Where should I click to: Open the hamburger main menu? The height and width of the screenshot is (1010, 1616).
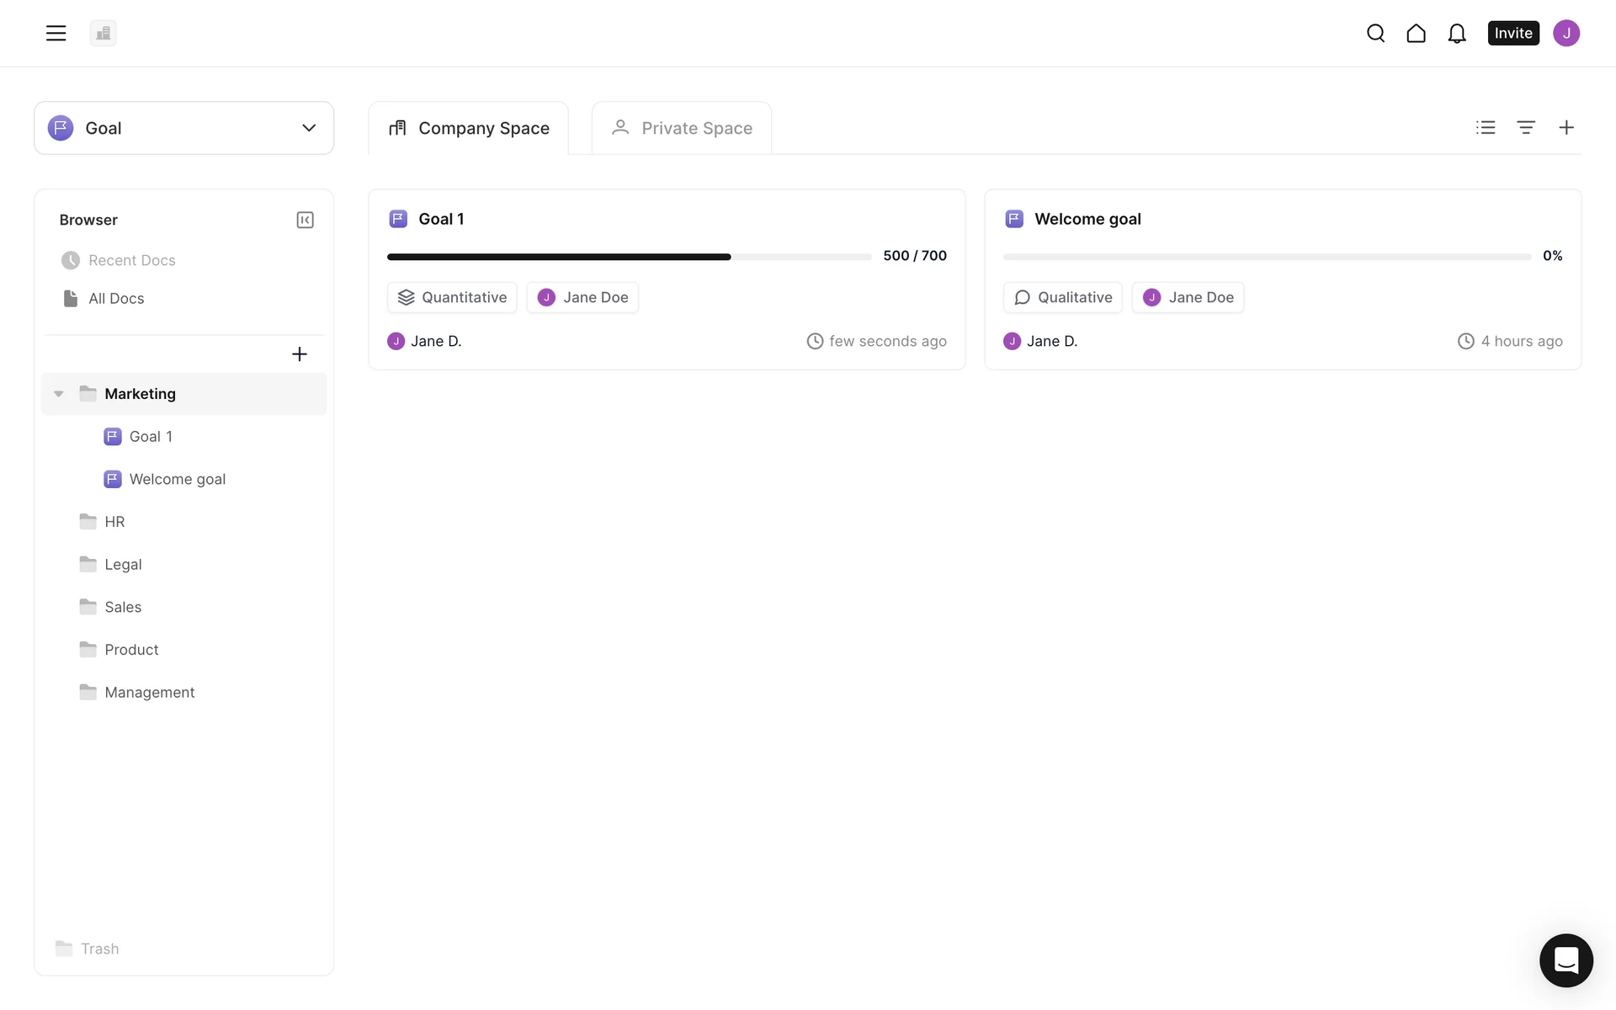[56, 33]
